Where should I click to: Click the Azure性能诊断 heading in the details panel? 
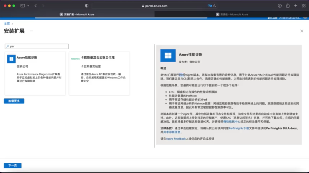point(190,54)
